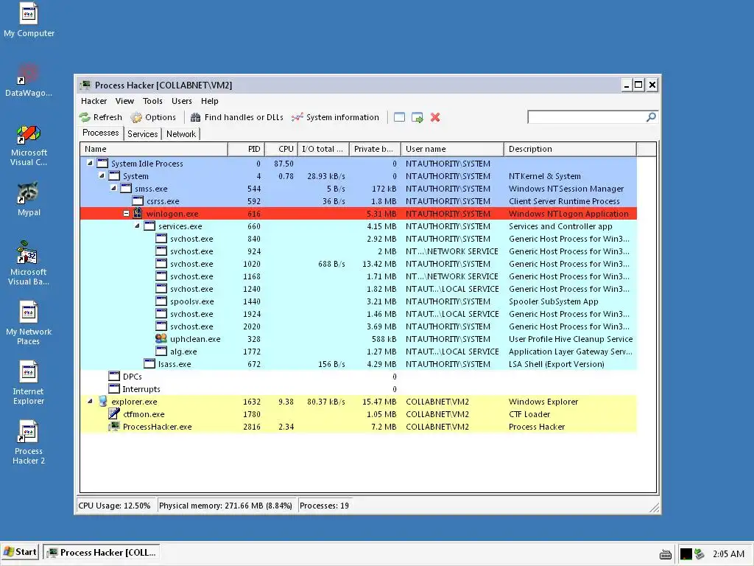Select the services.exe process row
Image resolution: width=754 pixels, height=566 pixels.
click(359, 226)
